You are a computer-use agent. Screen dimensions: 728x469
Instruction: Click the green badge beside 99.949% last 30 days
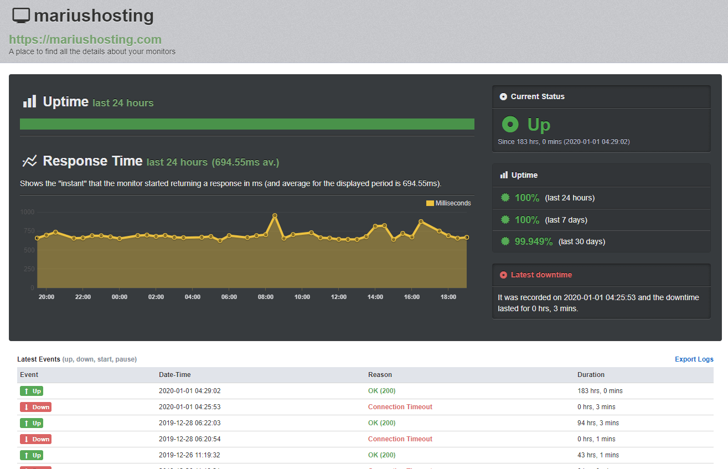[505, 241]
